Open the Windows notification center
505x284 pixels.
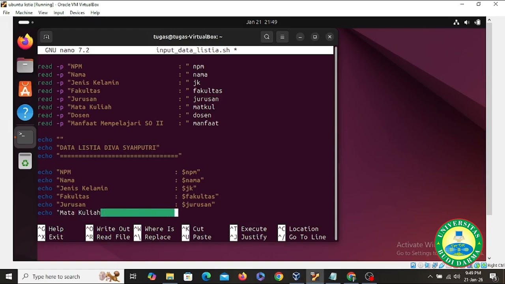(x=493, y=277)
